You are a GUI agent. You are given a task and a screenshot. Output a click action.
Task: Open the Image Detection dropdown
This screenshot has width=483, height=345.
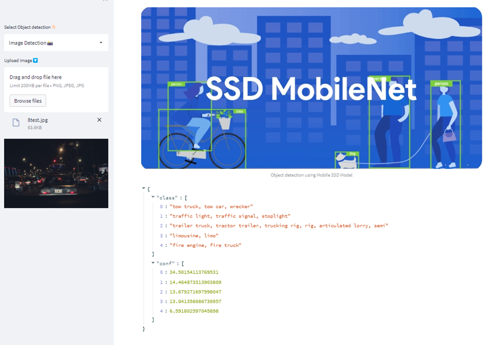(x=56, y=43)
